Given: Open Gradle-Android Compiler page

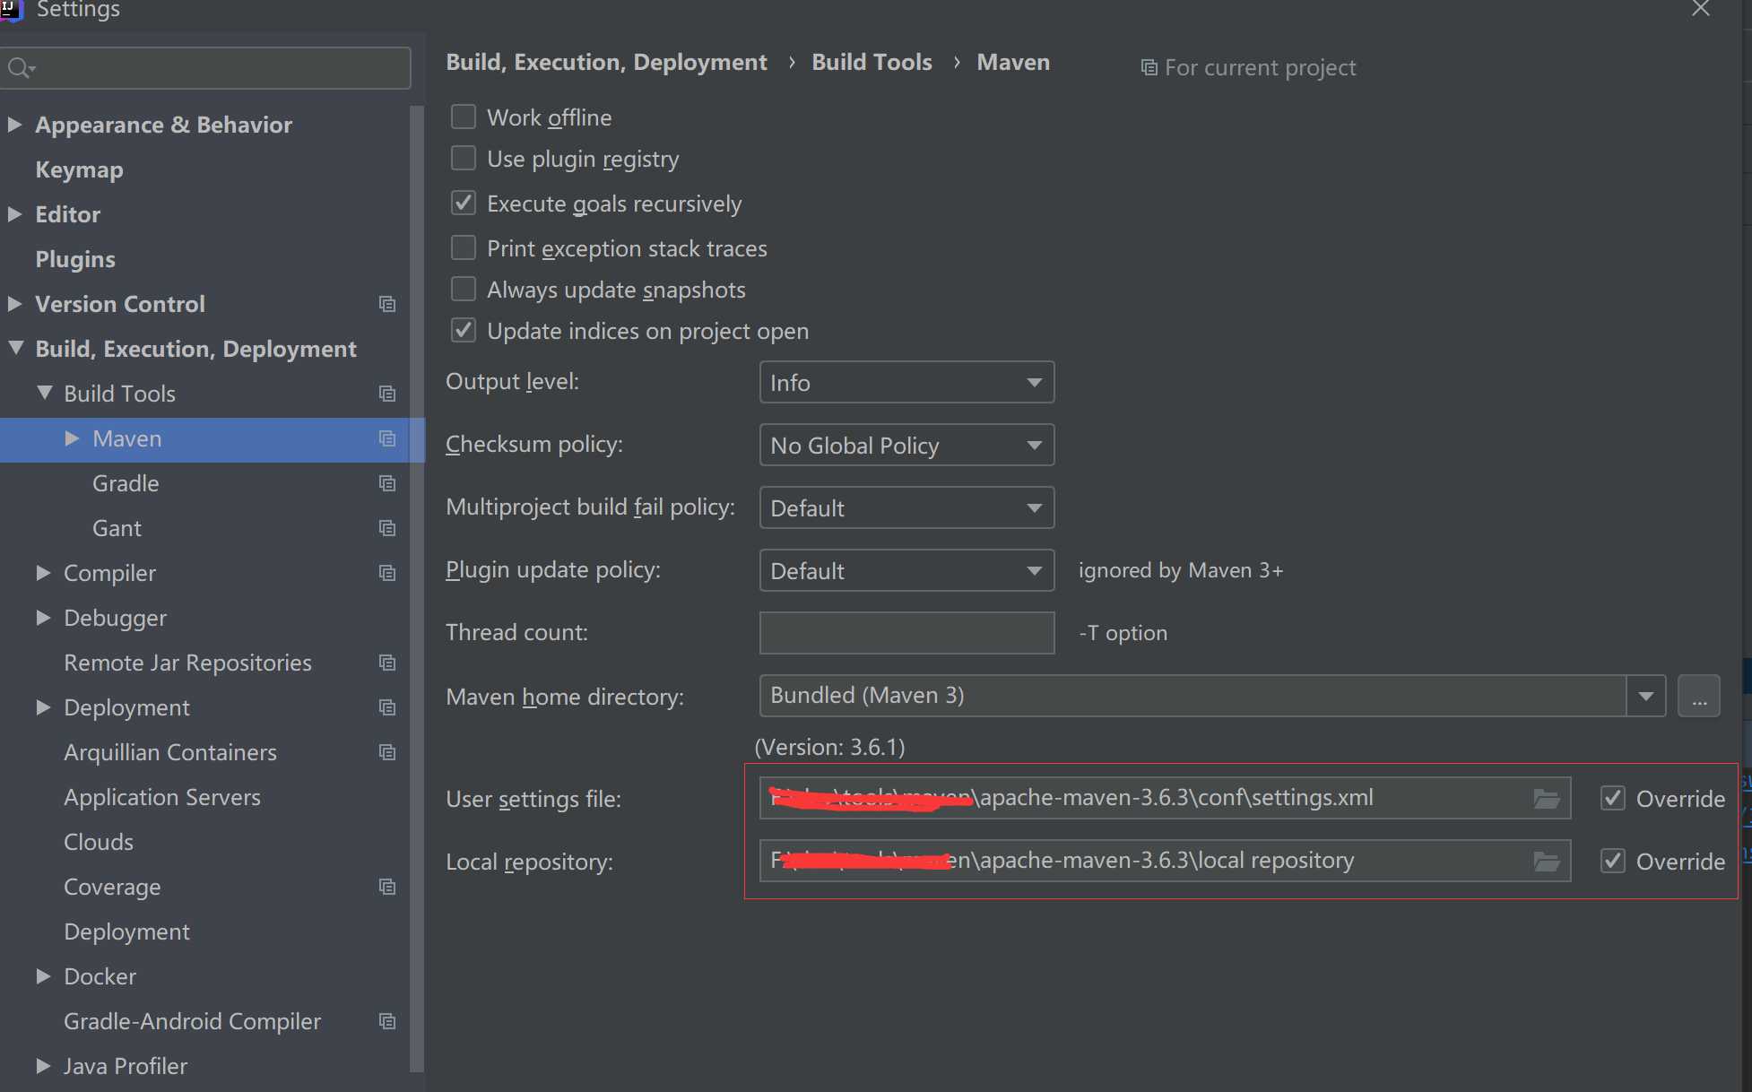Looking at the screenshot, I should 192,1021.
